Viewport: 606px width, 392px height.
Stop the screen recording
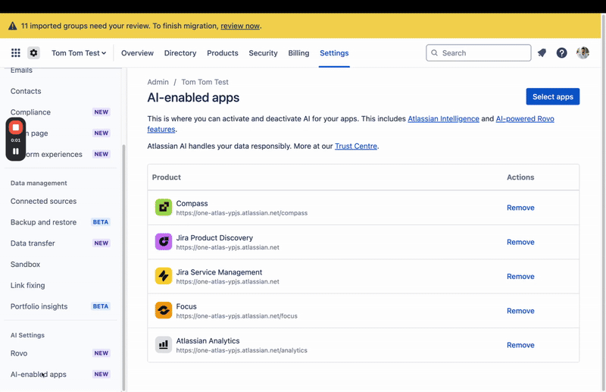pyautogui.click(x=16, y=127)
